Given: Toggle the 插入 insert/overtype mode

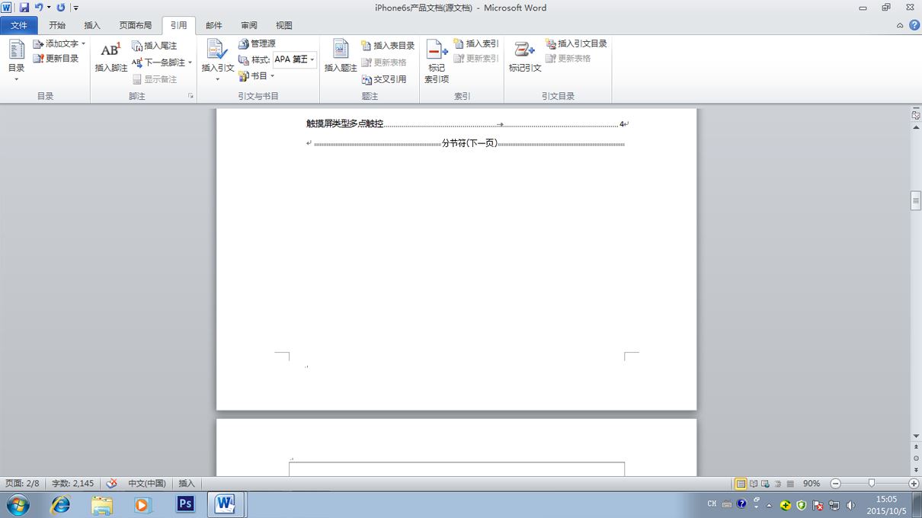Looking at the screenshot, I should pyautogui.click(x=187, y=484).
